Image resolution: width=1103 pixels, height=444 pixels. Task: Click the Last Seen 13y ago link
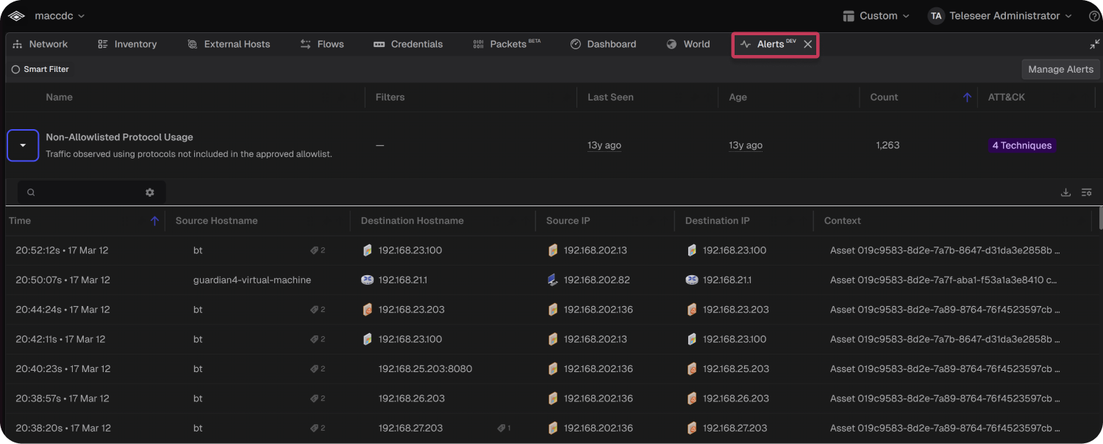pyautogui.click(x=604, y=145)
